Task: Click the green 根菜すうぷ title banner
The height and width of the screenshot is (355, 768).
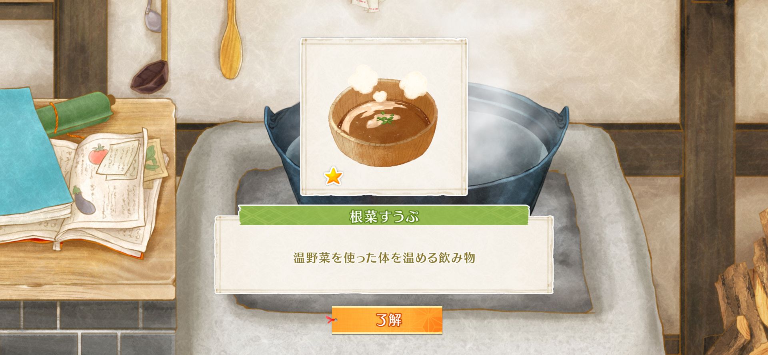Action: pos(384,216)
